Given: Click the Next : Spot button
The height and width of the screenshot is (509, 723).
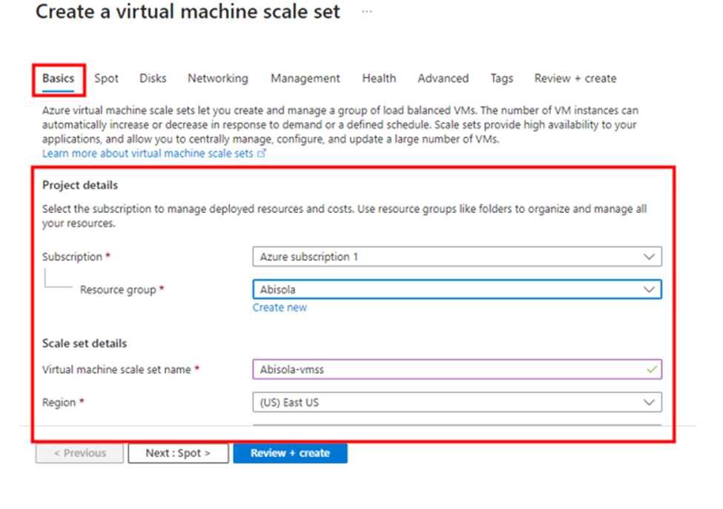Looking at the screenshot, I should tap(178, 453).
